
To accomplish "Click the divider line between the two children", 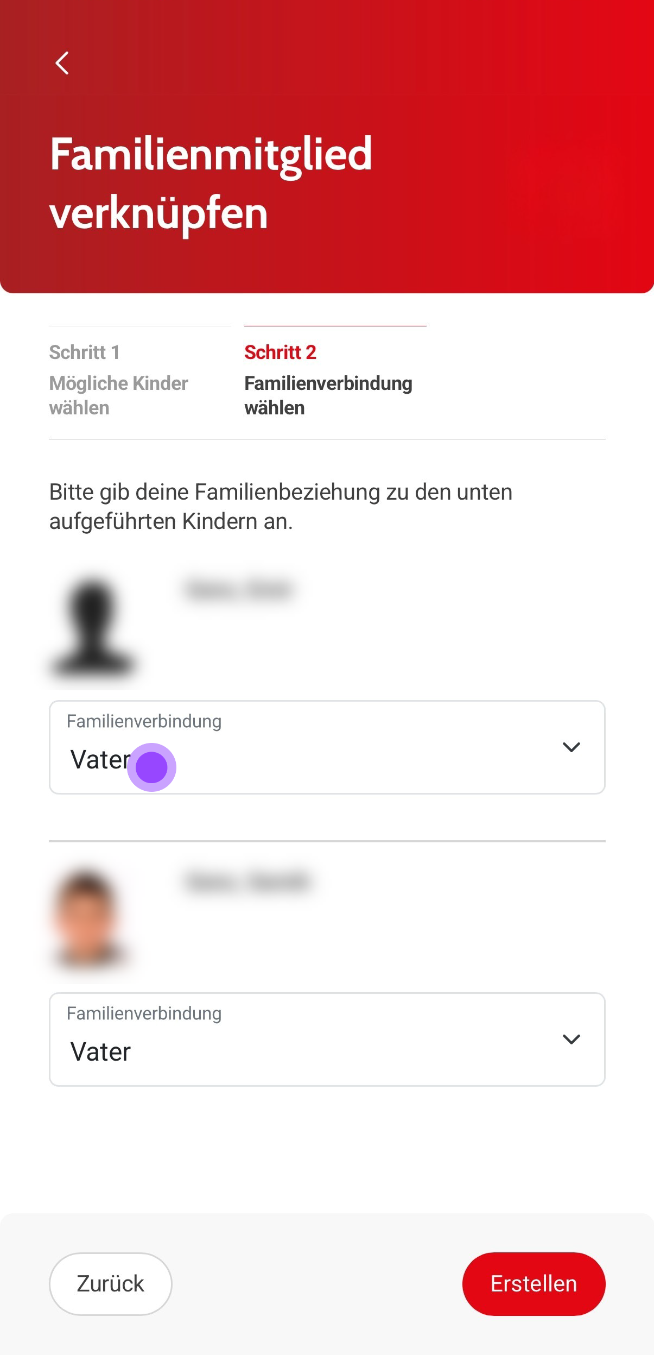I will coord(327,841).
